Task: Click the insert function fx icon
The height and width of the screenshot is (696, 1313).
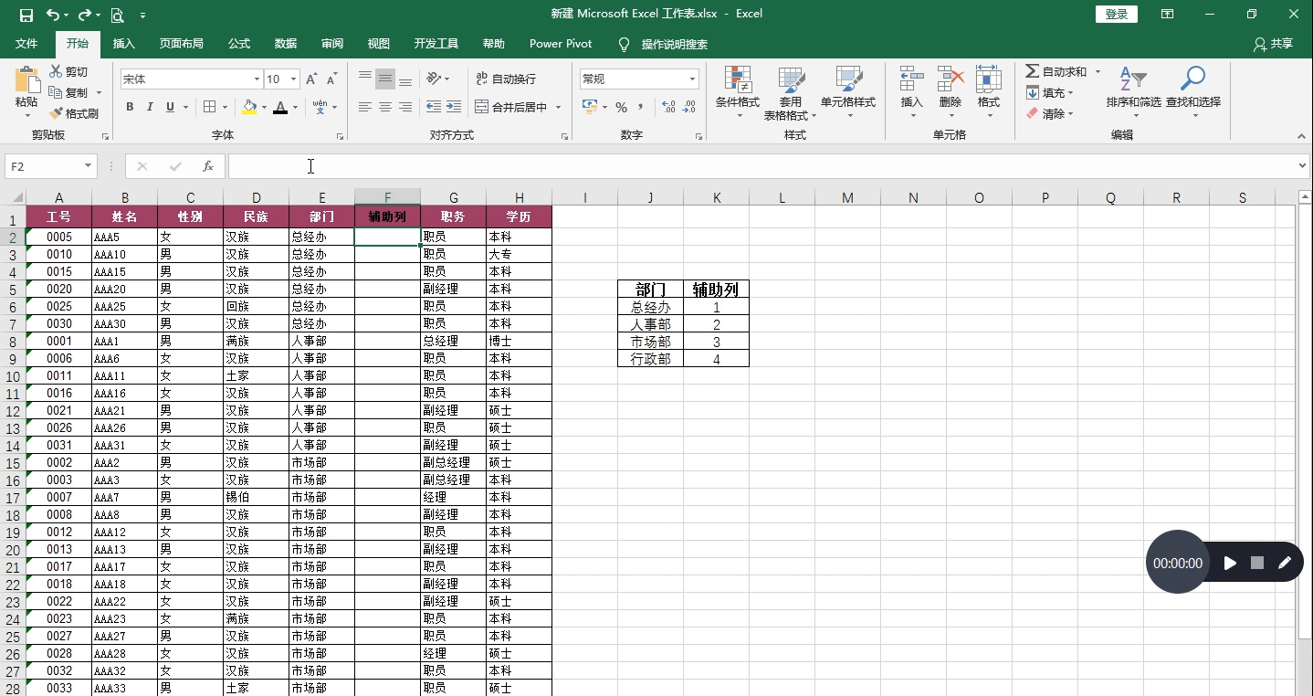Action: tap(208, 166)
